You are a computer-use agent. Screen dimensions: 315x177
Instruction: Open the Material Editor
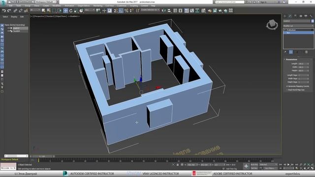203,11
